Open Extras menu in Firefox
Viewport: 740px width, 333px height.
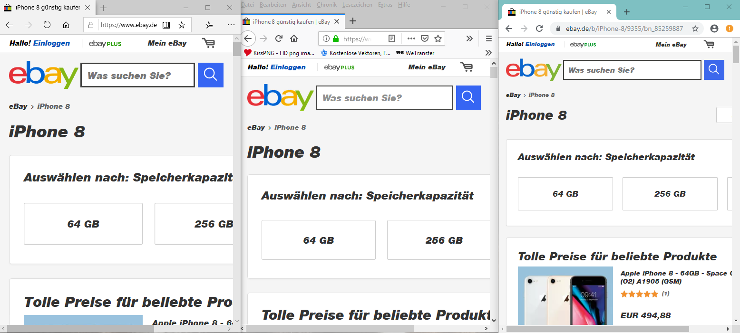coord(385,5)
